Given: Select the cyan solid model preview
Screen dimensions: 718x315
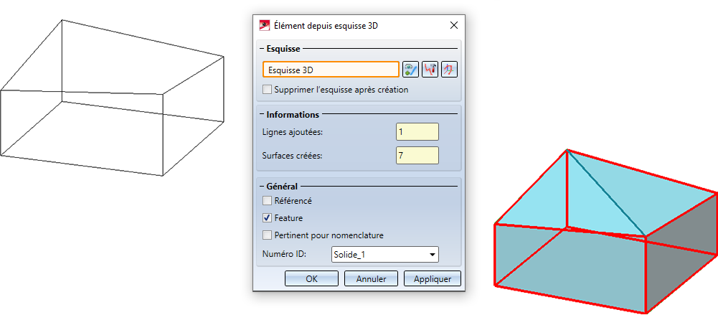Looking at the screenshot, I should pos(606,231).
